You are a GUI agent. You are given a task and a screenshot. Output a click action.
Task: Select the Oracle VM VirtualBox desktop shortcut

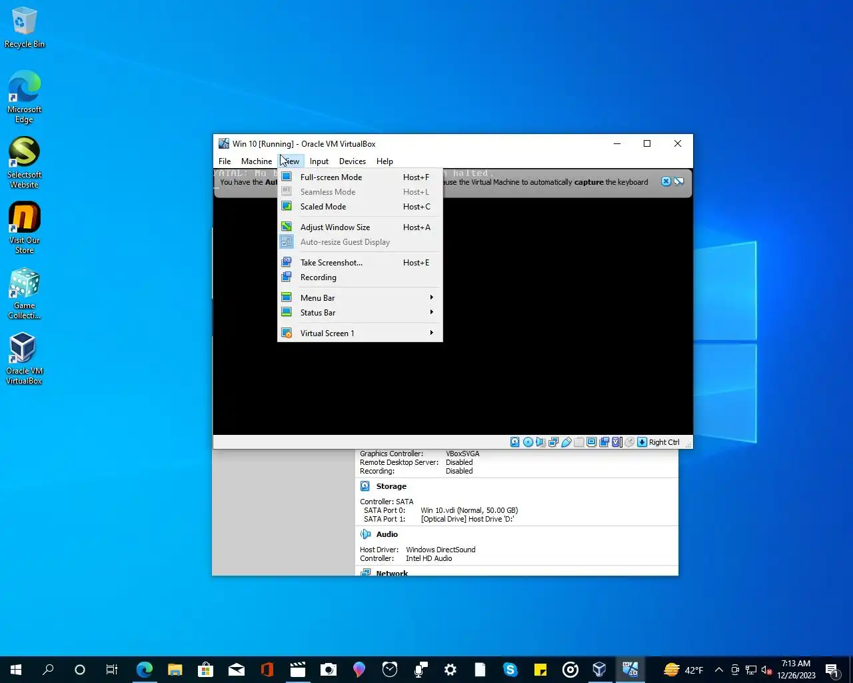(x=24, y=359)
